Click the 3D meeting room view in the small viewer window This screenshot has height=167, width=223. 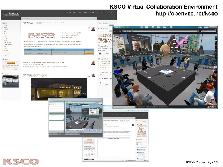[x=84, y=116]
